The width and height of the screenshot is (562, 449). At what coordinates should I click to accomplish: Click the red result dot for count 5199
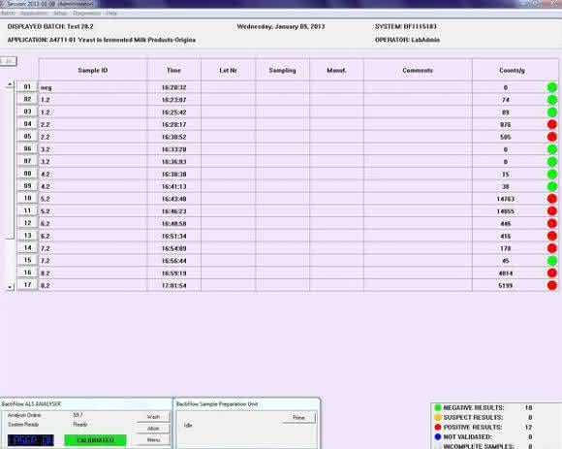click(x=552, y=285)
